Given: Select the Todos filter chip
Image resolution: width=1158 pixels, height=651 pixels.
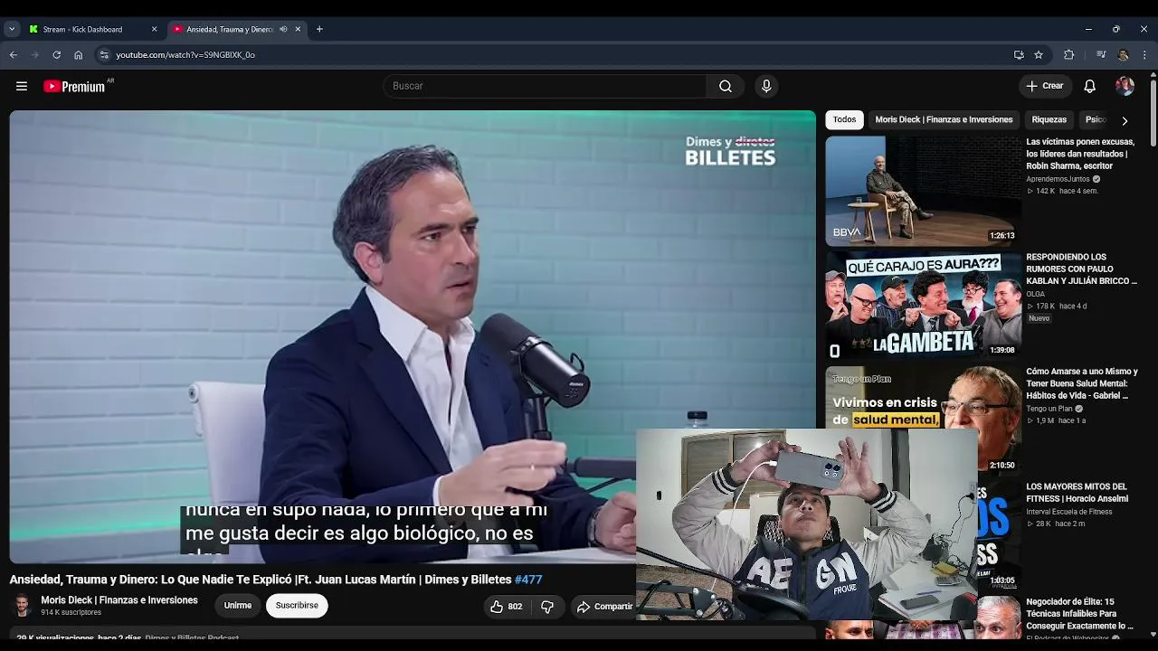Looking at the screenshot, I should tap(844, 119).
